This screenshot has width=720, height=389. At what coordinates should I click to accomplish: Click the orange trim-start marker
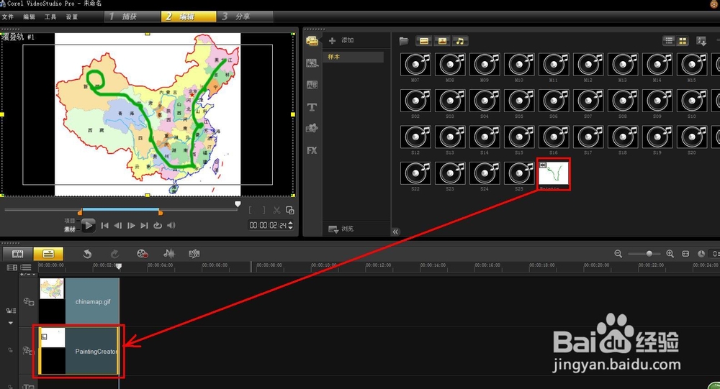pos(80,212)
